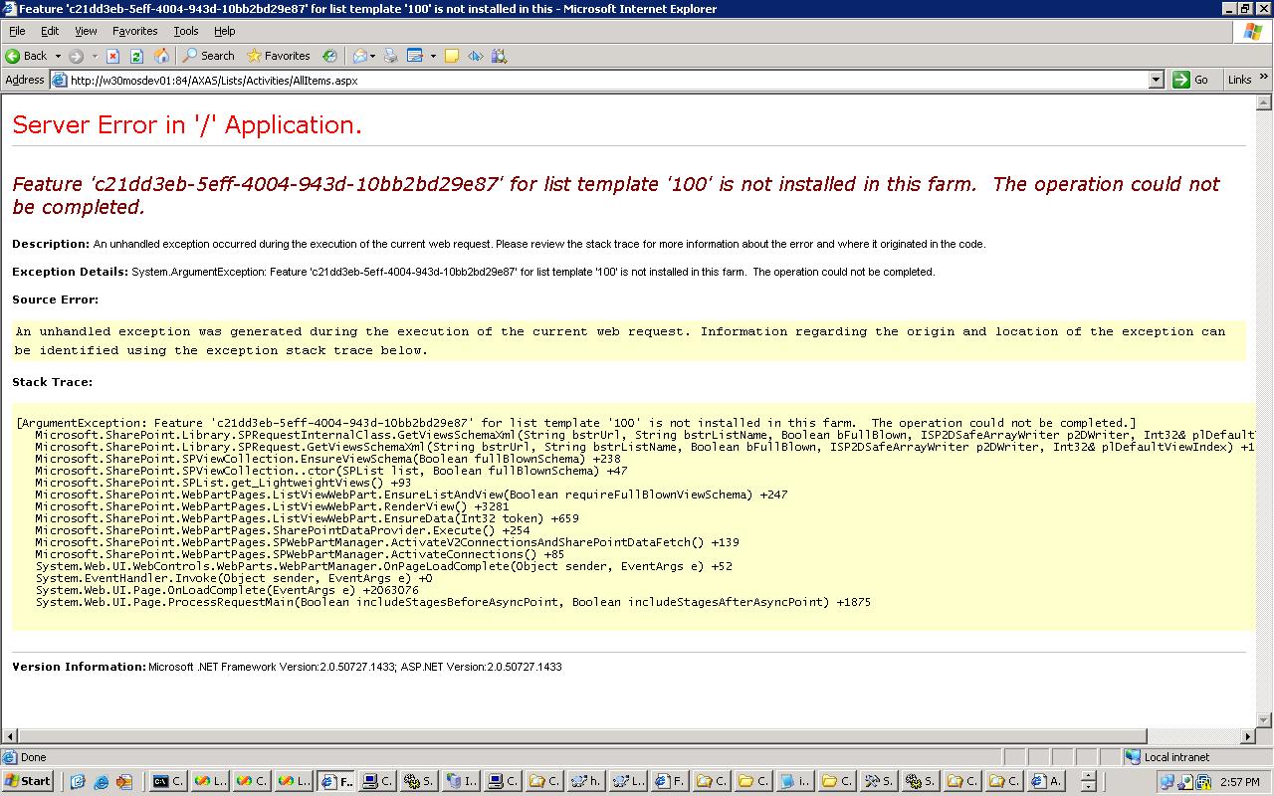Click the Research toolbar icon
Image resolution: width=1274 pixels, height=796 pixels.
[499, 56]
